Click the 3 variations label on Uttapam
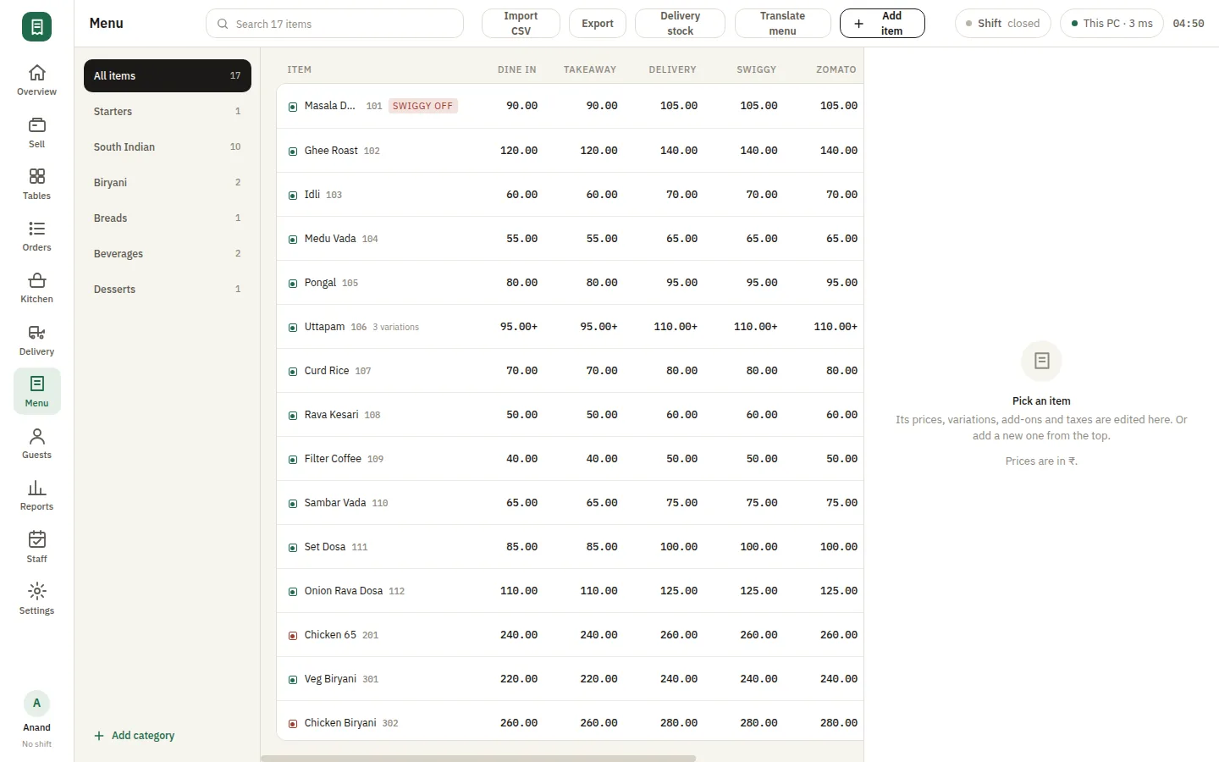The image size is (1219, 762). tap(396, 327)
